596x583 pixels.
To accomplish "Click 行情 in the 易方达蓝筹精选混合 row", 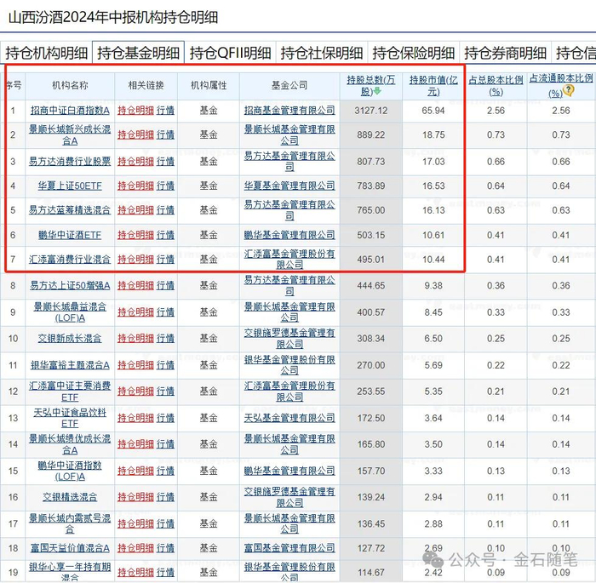I will (165, 209).
